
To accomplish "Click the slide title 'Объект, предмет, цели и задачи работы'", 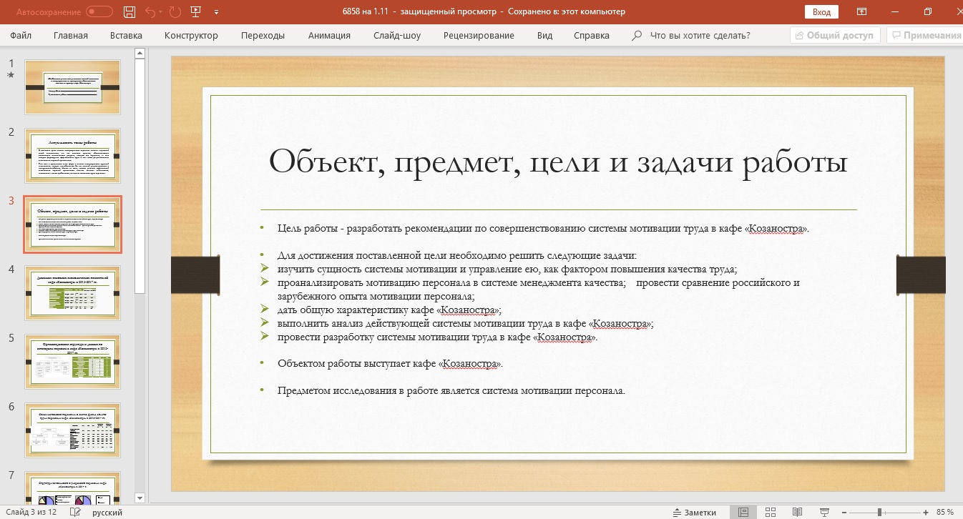I will click(x=558, y=162).
